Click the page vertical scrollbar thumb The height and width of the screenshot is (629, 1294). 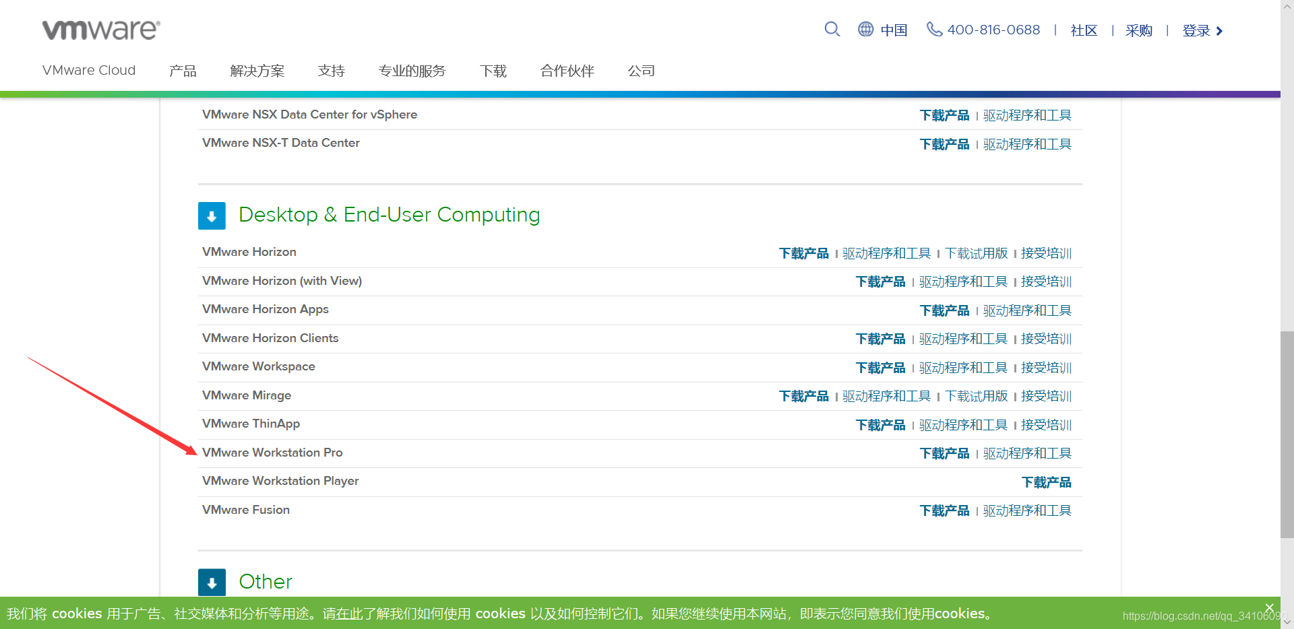coord(1287,434)
